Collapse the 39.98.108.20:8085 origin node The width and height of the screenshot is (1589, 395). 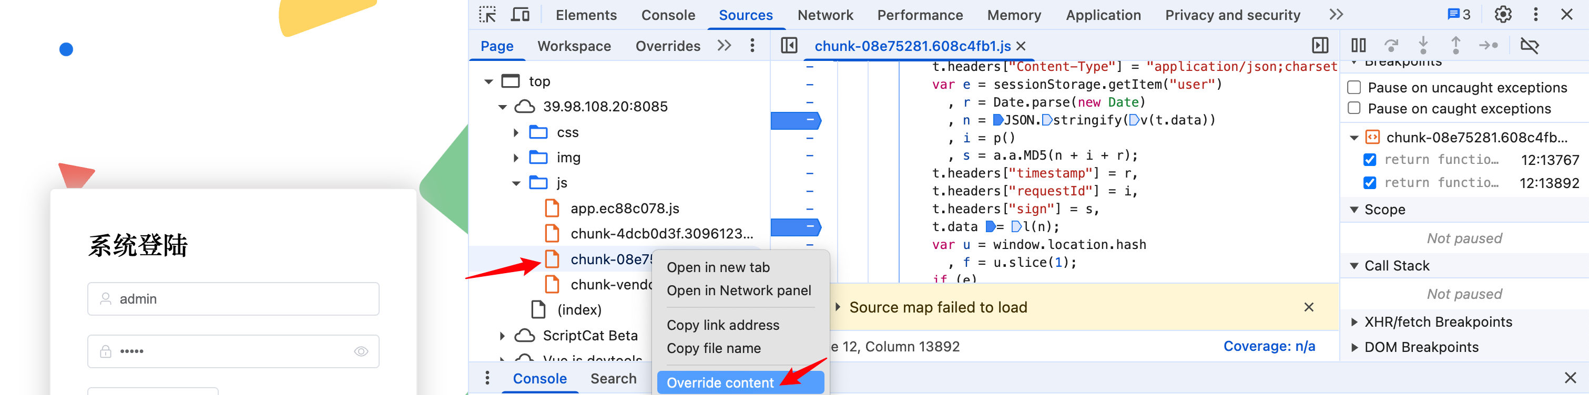(x=502, y=107)
